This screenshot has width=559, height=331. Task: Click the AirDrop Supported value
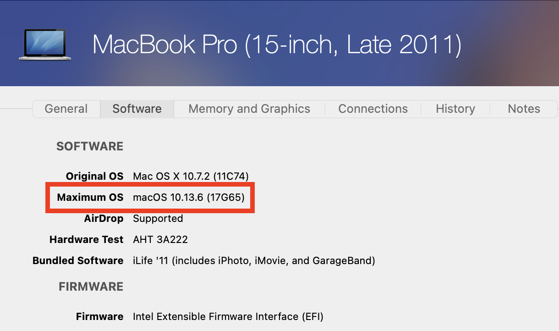[x=158, y=219]
